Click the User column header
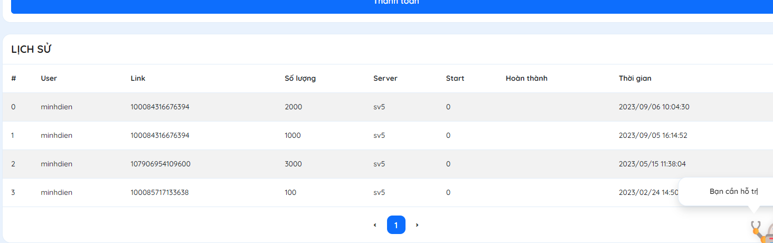773x243 pixels. point(49,78)
